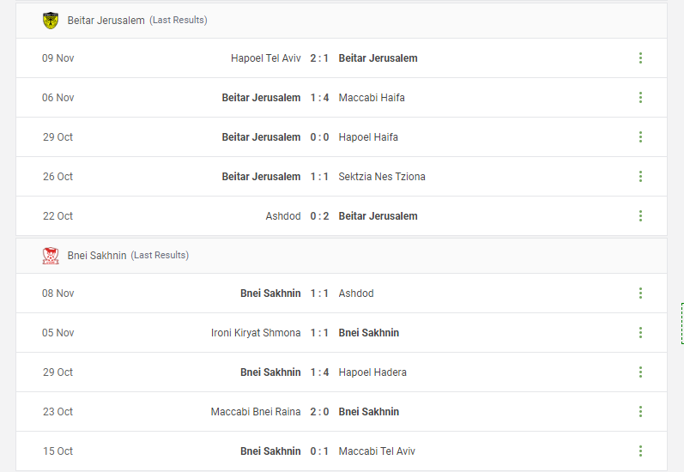
Task: Click the Beitar Jerusalem club crest
Action: (51, 21)
